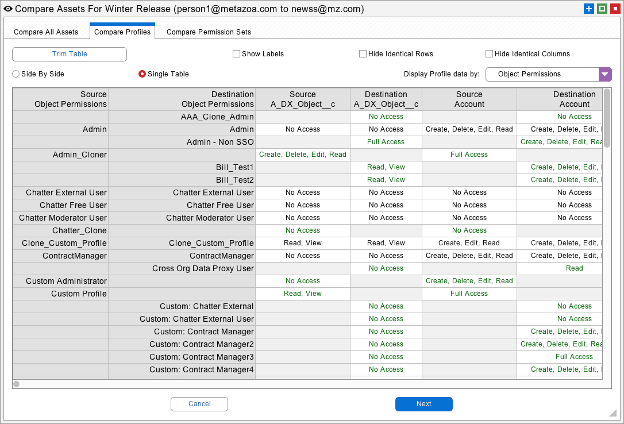Image resolution: width=624 pixels, height=424 pixels.
Task: Click the Source Object Permissions column header
Action: tap(60, 99)
